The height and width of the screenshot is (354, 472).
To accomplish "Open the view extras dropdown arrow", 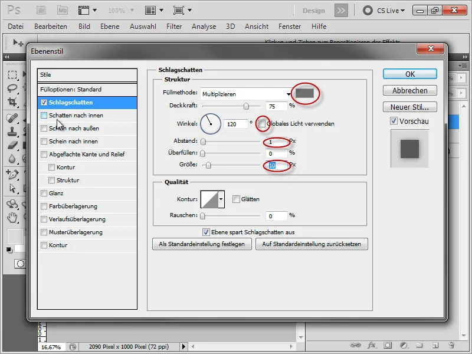I will point(95,11).
